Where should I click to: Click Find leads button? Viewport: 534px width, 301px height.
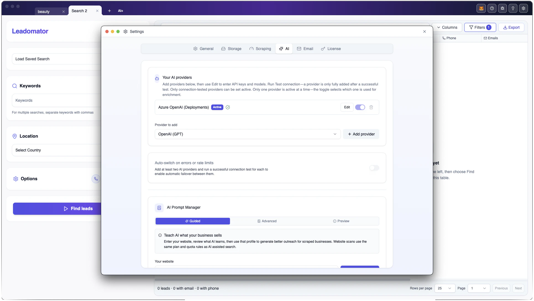57,209
